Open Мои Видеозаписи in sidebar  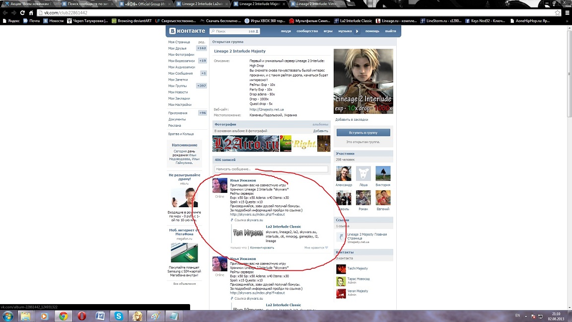pos(181,61)
